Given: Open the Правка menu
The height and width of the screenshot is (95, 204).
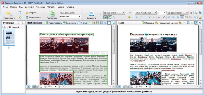Looking at the screenshot, I should pyautogui.click(x=14, y=7).
